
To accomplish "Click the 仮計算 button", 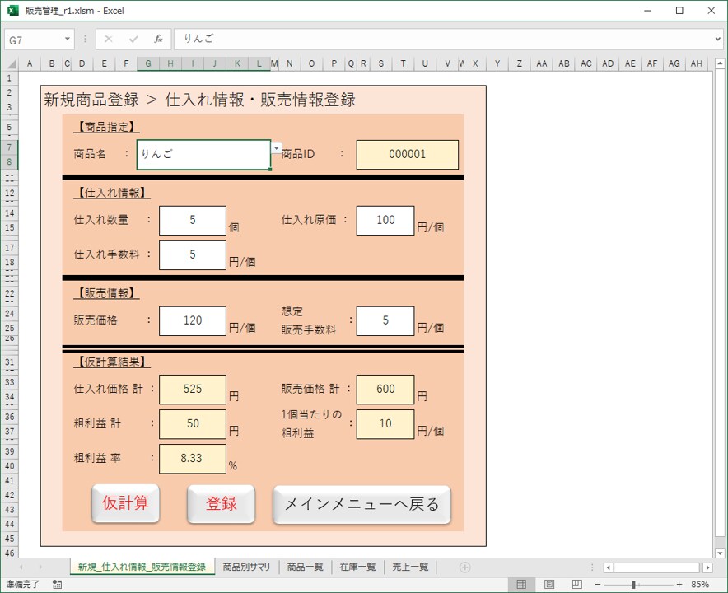I will [x=125, y=503].
